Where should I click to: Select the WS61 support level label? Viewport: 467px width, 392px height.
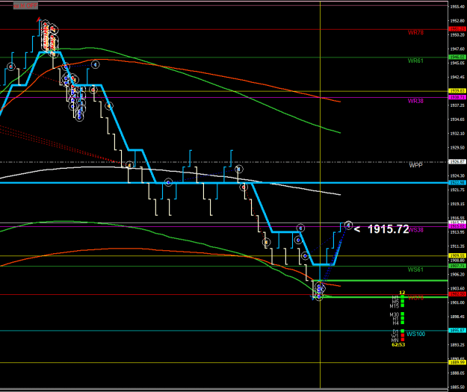pos(415,270)
